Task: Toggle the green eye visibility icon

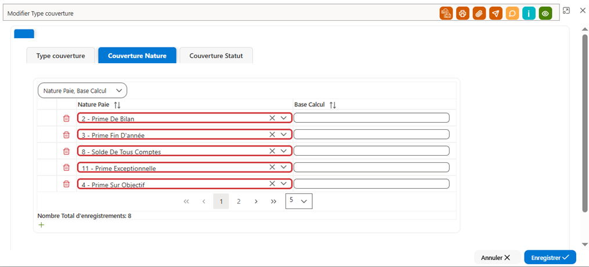Action: pyautogui.click(x=545, y=13)
